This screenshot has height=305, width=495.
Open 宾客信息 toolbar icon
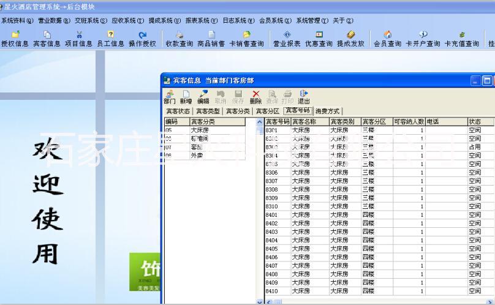(x=47, y=39)
